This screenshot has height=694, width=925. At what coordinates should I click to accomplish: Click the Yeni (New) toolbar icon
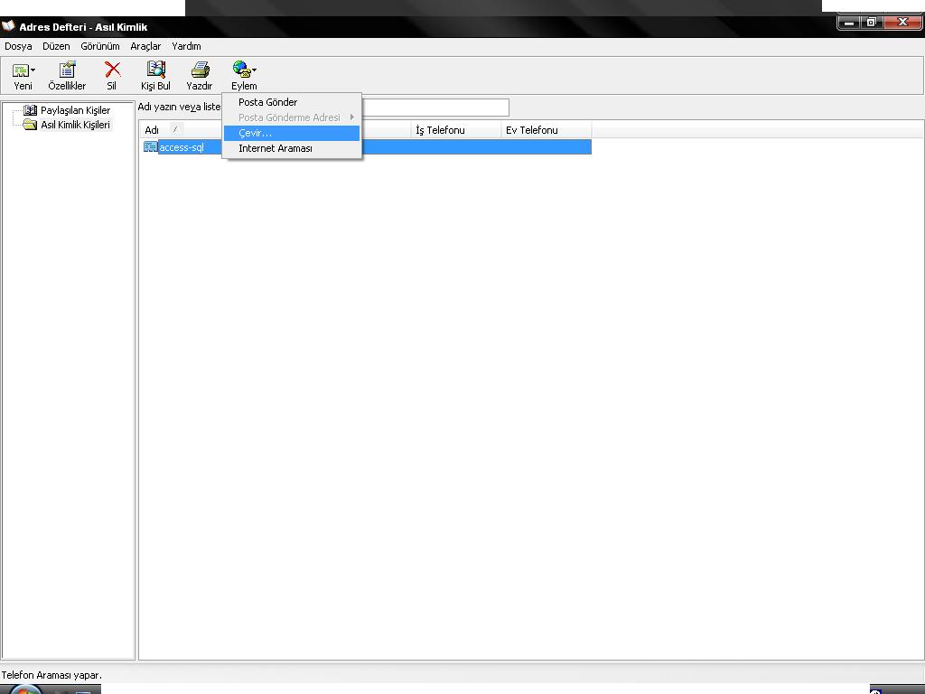point(19,70)
